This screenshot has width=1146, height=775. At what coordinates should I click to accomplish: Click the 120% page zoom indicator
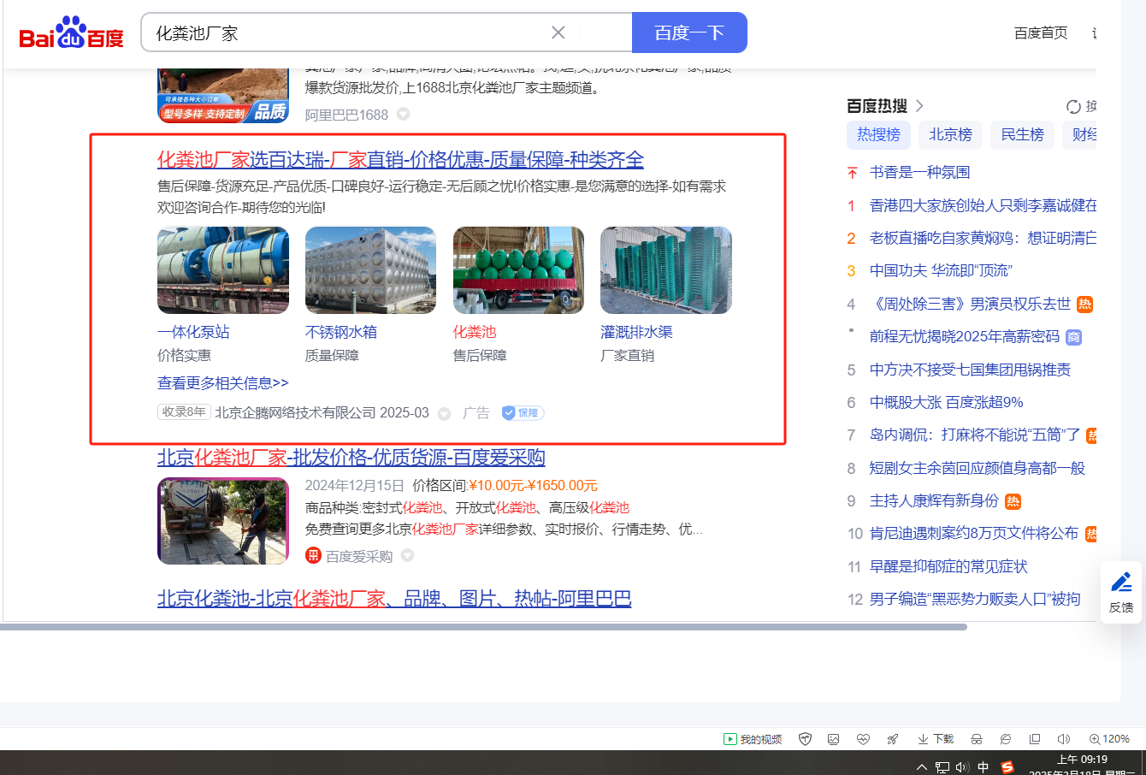[x=1109, y=739]
